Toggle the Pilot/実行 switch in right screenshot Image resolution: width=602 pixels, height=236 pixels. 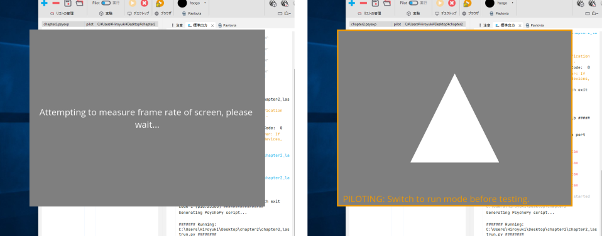point(413,3)
